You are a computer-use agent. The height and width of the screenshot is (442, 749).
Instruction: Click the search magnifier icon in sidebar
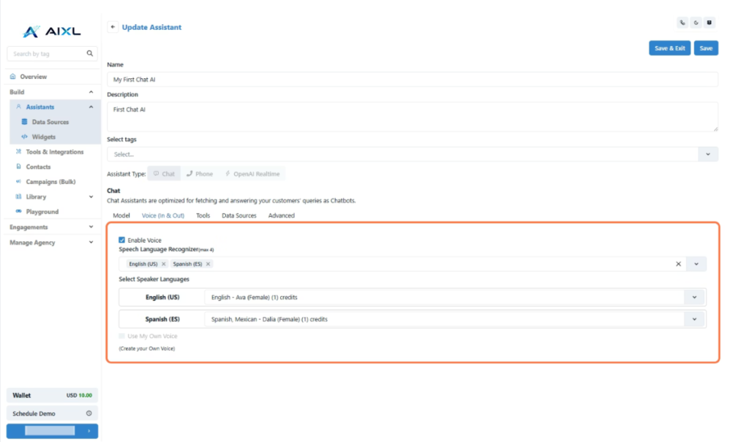pyautogui.click(x=90, y=53)
